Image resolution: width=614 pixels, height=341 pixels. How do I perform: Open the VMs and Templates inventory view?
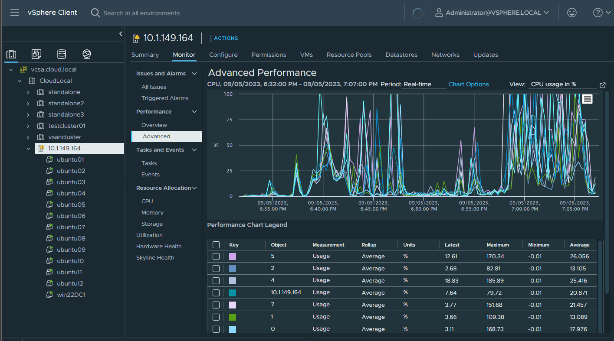pyautogui.click(x=36, y=54)
